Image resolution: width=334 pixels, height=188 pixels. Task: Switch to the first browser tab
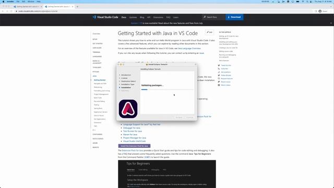27,7
